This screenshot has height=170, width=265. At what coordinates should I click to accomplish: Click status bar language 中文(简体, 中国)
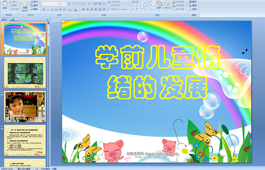tap(49, 168)
